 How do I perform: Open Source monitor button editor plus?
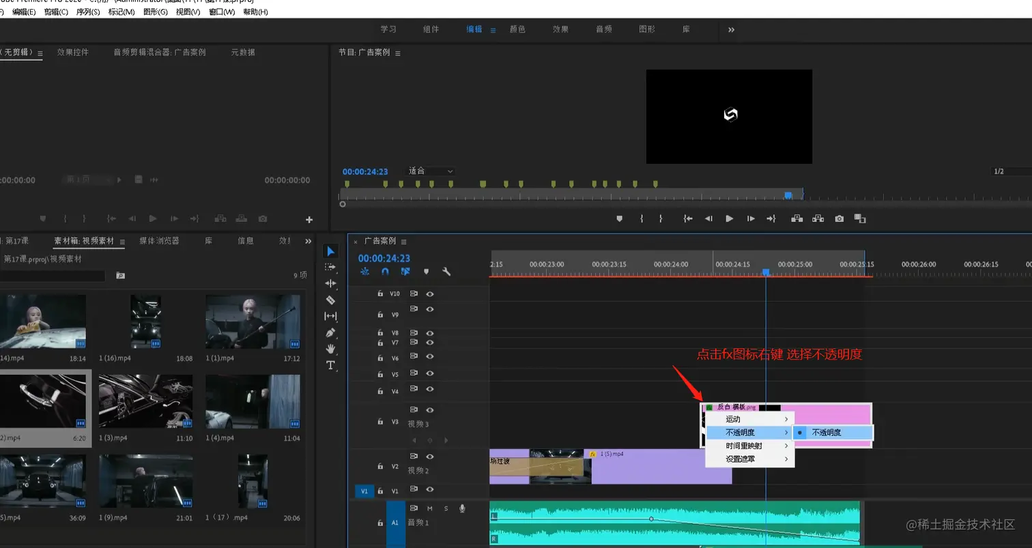(x=309, y=220)
